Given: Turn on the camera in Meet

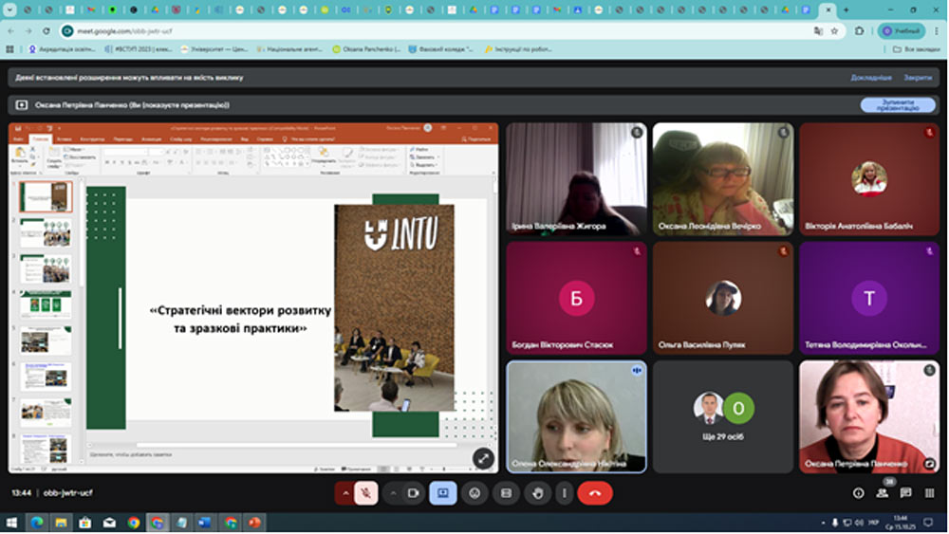Looking at the screenshot, I should pyautogui.click(x=413, y=493).
